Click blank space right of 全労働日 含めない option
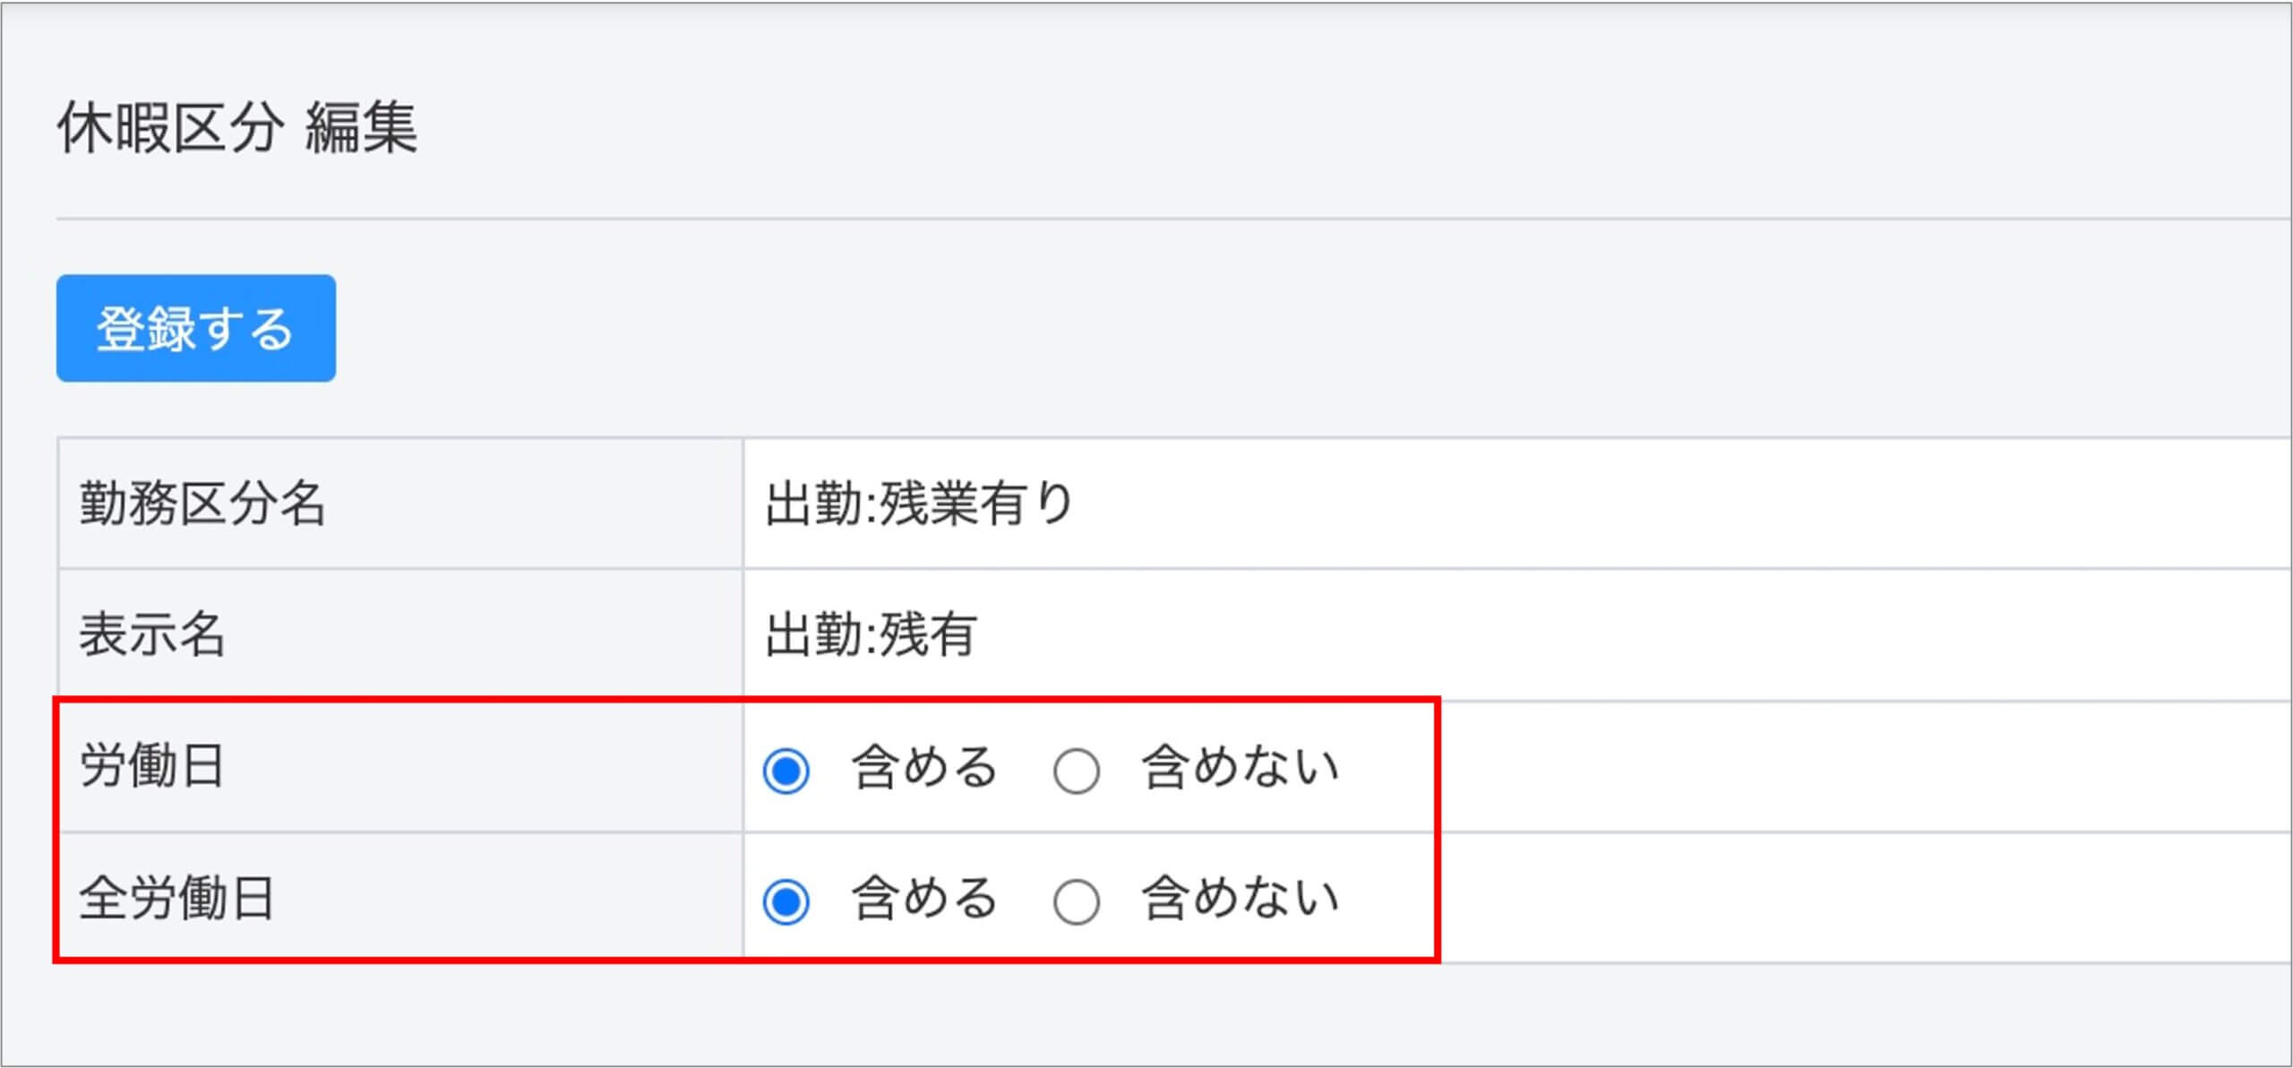This screenshot has height=1068, width=2293. pos(1791,899)
